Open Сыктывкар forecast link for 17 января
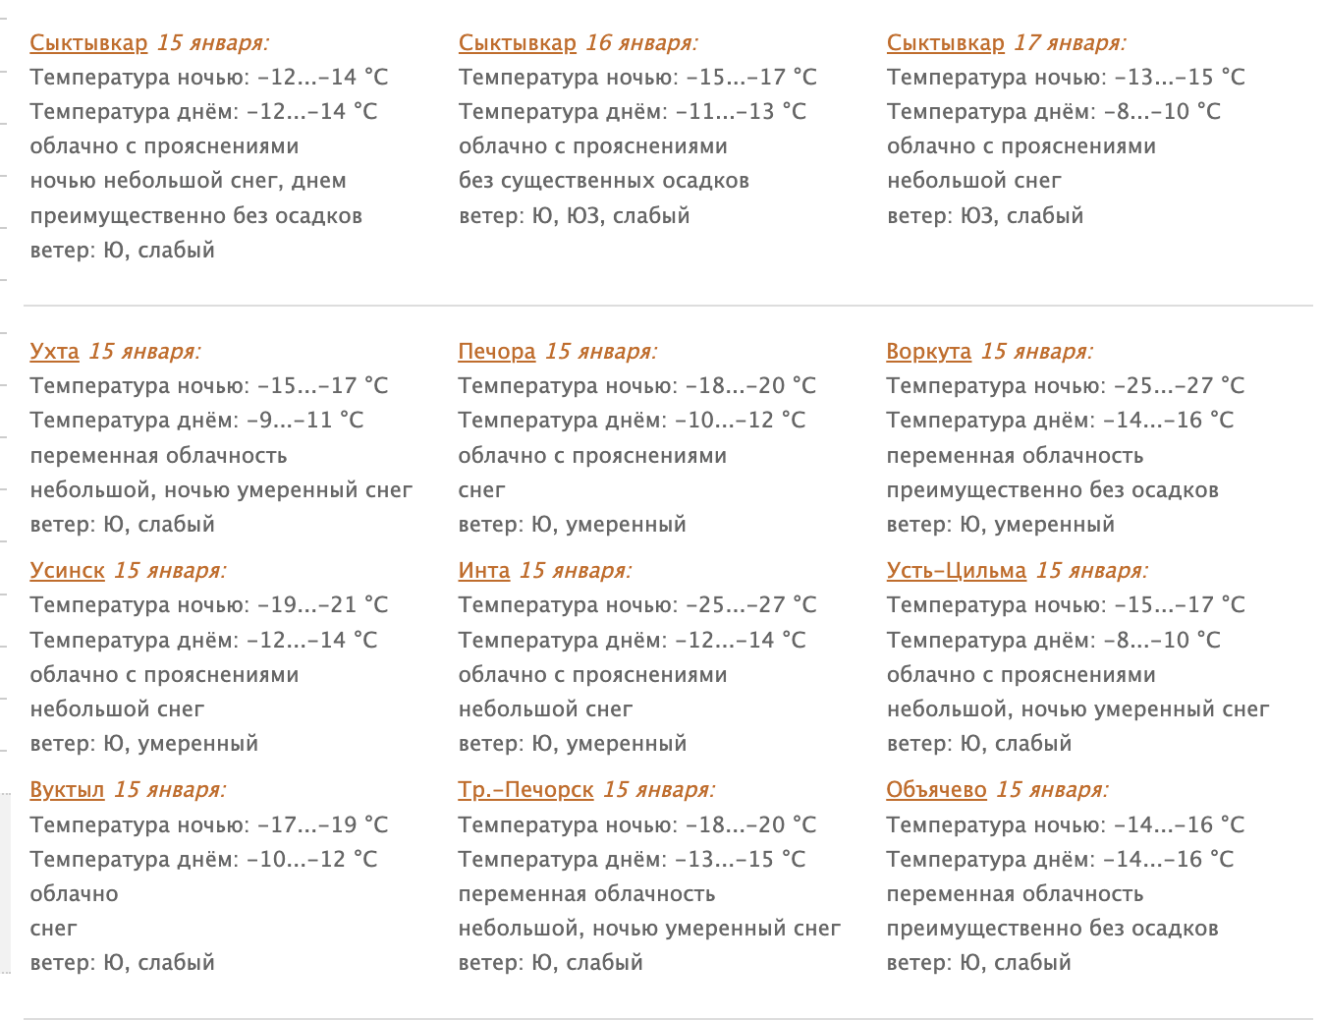The height and width of the screenshot is (1020, 1324). [x=945, y=43]
